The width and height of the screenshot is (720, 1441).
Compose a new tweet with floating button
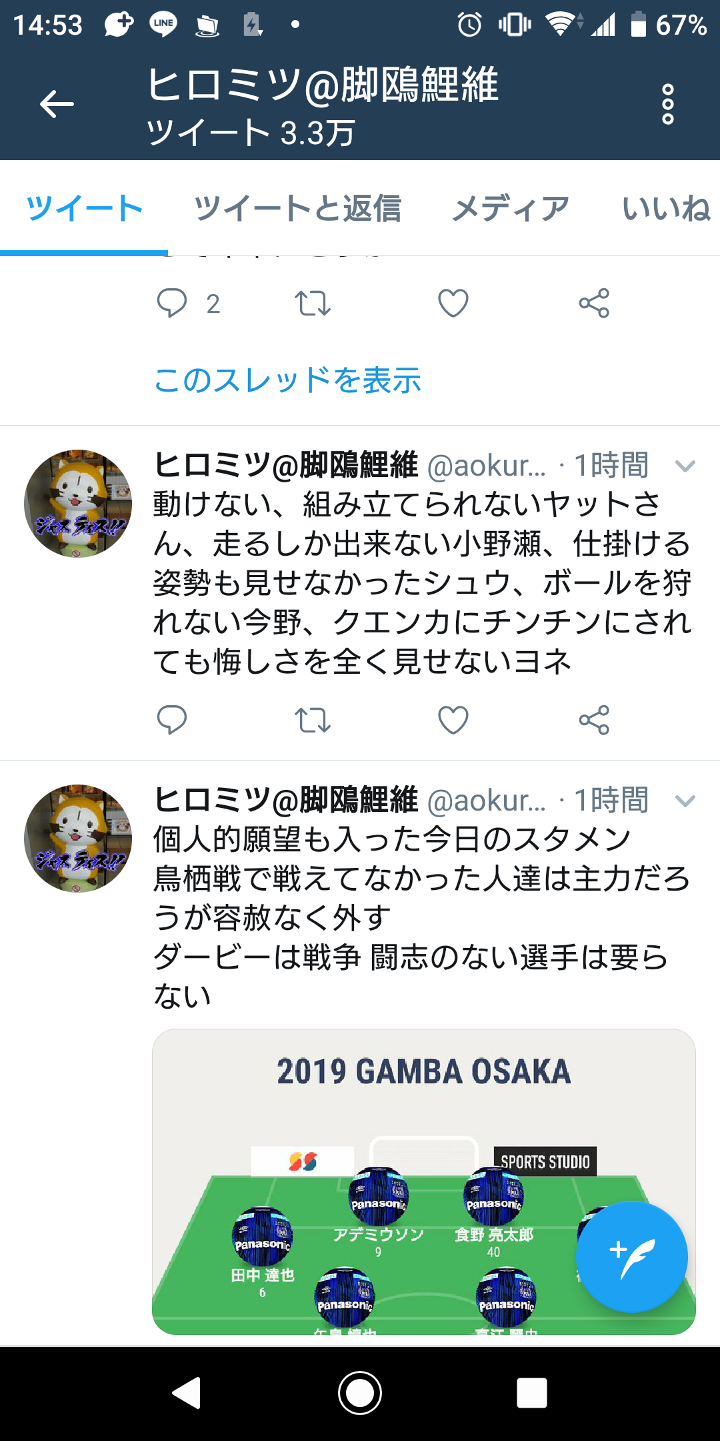pyautogui.click(x=631, y=1257)
